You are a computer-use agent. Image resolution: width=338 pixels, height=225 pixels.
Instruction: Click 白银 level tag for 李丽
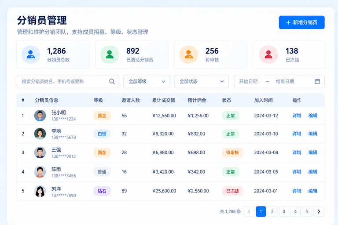coord(102,134)
